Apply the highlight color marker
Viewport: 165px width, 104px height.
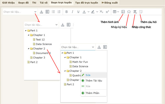(x=93, y=12)
